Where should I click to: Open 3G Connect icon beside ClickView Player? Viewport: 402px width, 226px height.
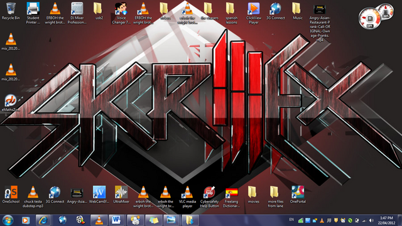click(276, 11)
